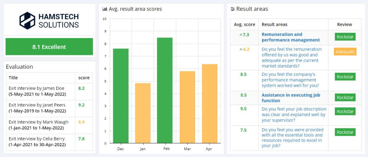This screenshot has height=157, width=368.
Task: Click the Hamstech Solutions logo
Action: coord(49,20)
